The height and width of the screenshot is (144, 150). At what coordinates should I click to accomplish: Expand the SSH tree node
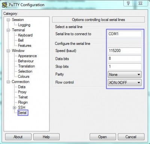tap(15, 108)
